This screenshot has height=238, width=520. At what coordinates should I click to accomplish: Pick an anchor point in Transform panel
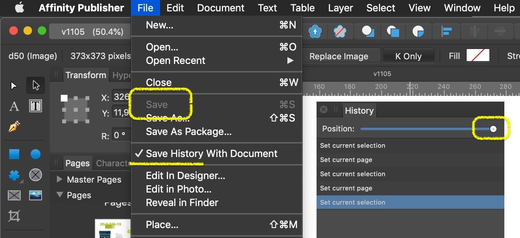click(x=75, y=110)
